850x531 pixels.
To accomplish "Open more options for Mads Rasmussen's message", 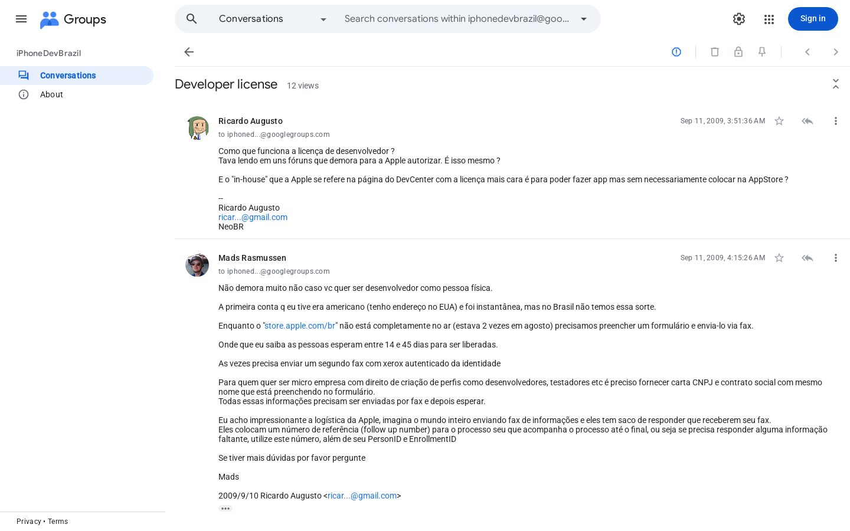I will click(836, 258).
